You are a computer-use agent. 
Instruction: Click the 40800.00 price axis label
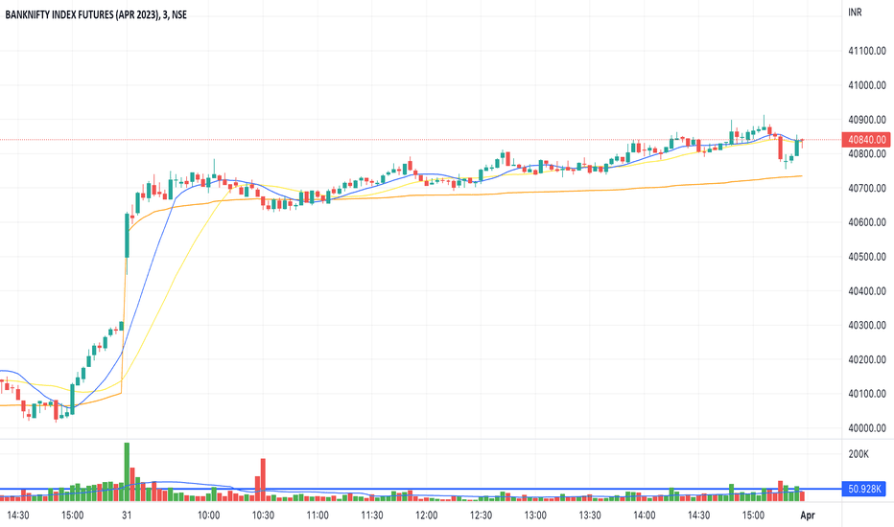866,154
